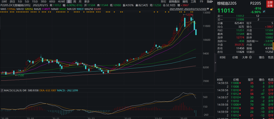Click the date range 2021/09/07-2022/03/15 link

(x=188, y=9)
